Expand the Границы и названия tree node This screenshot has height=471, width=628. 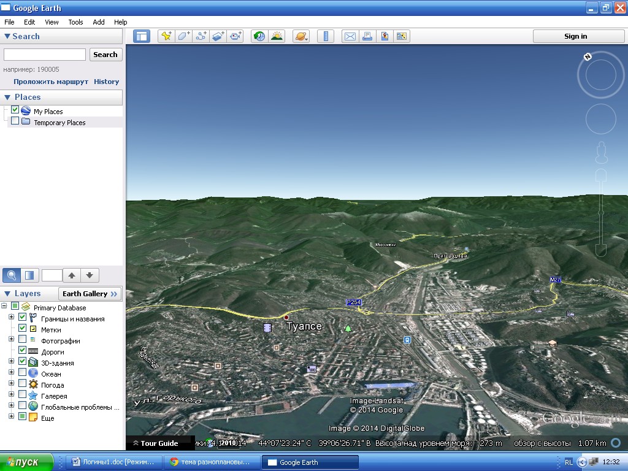point(11,317)
